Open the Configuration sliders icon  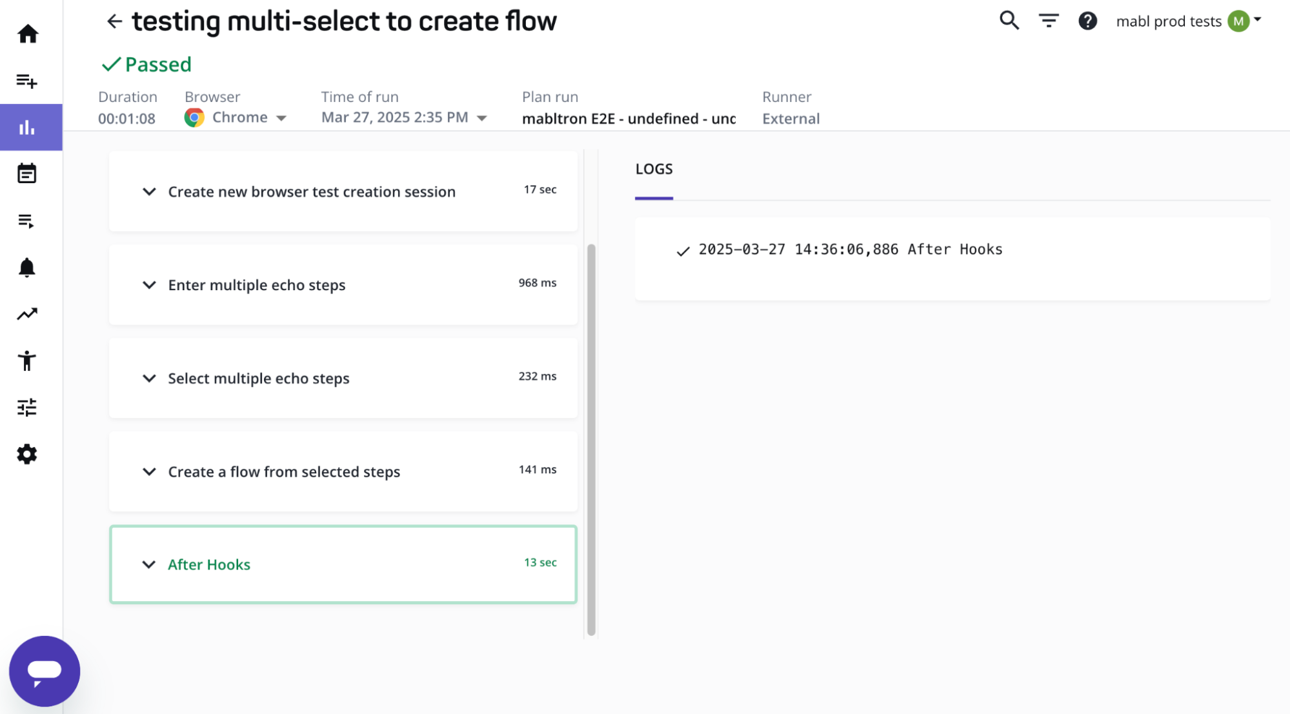27,408
